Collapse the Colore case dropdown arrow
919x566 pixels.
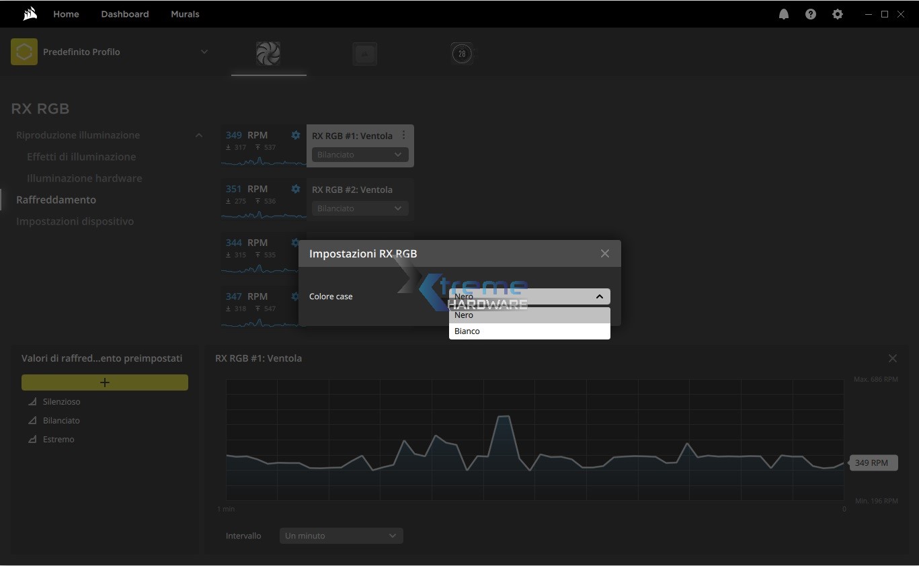[x=599, y=296]
